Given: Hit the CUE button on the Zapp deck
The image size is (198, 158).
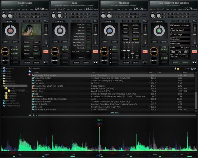Looking at the screenshot, I should [55, 52].
